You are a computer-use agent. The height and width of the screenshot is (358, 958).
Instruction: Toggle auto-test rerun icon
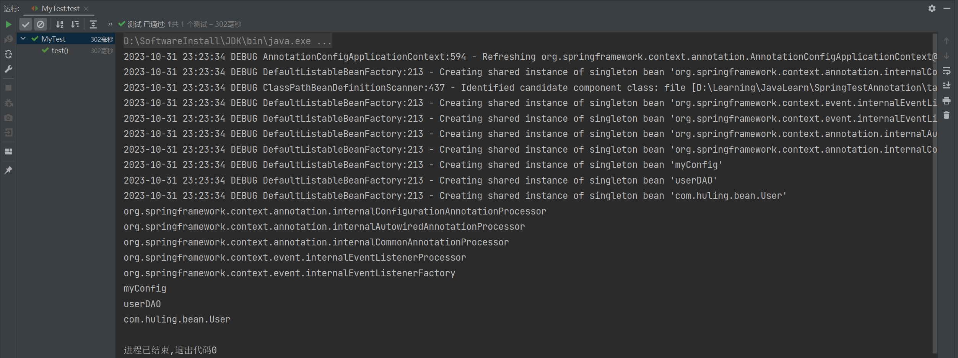pyautogui.click(x=8, y=54)
